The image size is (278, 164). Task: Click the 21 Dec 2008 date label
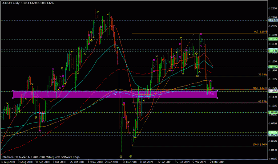point(130,162)
